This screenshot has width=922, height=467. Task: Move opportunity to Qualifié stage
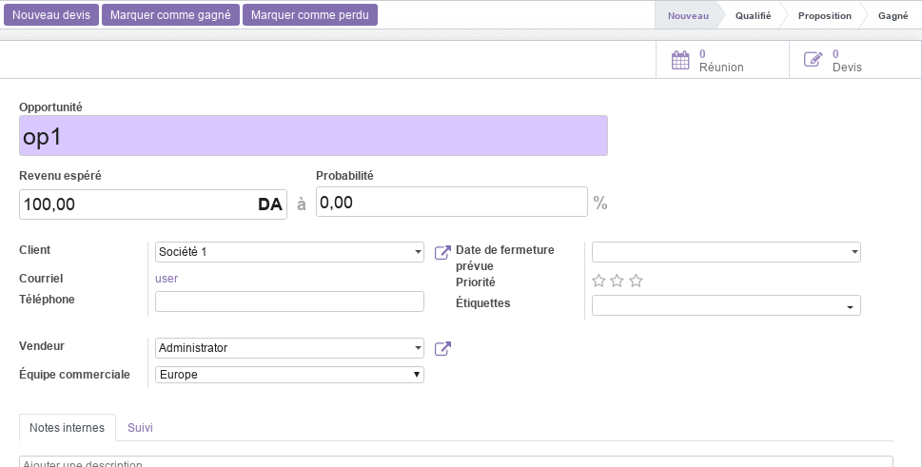753,16
